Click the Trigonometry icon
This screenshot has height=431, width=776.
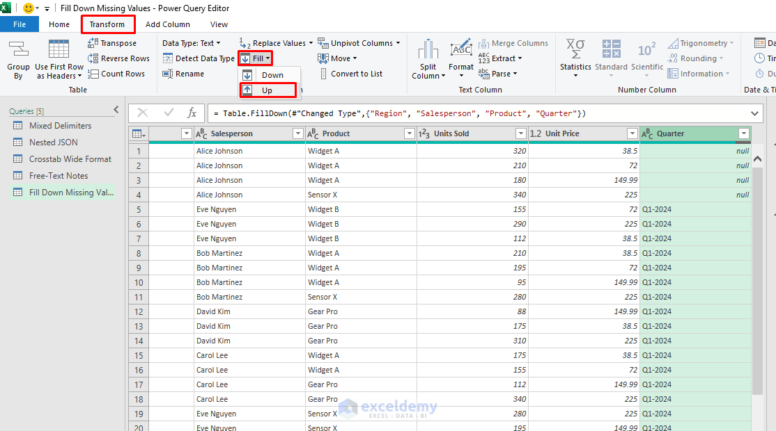point(673,43)
